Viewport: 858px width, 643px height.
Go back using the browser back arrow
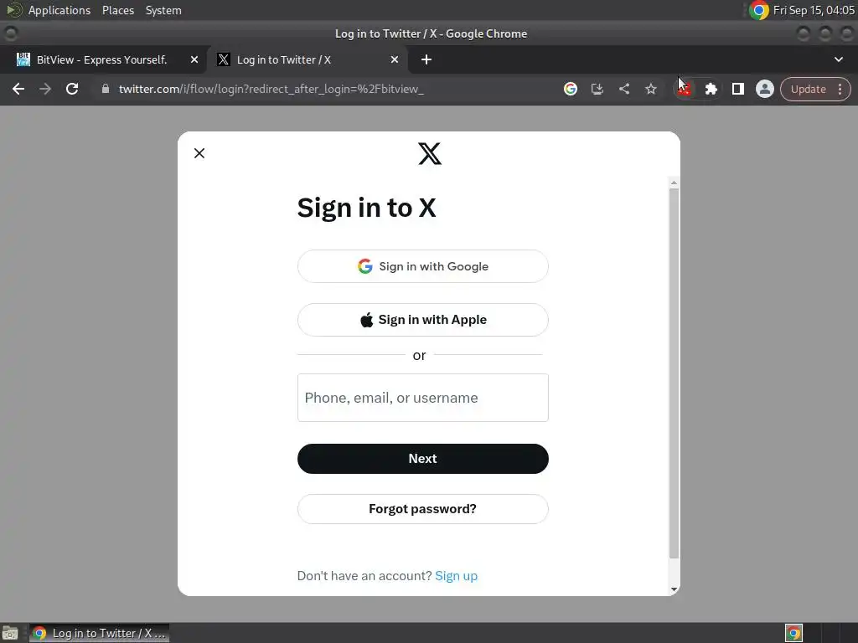18,89
